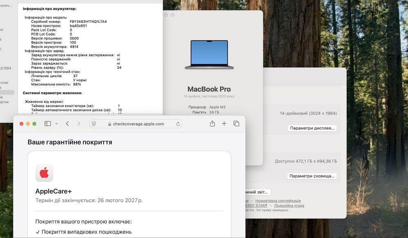Viewport: 408px width, 238px height.
Task: Go back in Safari
Action: pos(67,124)
